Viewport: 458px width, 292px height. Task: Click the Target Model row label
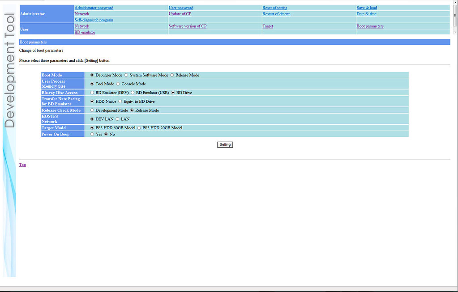(x=63, y=128)
